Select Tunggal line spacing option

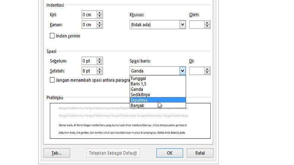pos(138,79)
